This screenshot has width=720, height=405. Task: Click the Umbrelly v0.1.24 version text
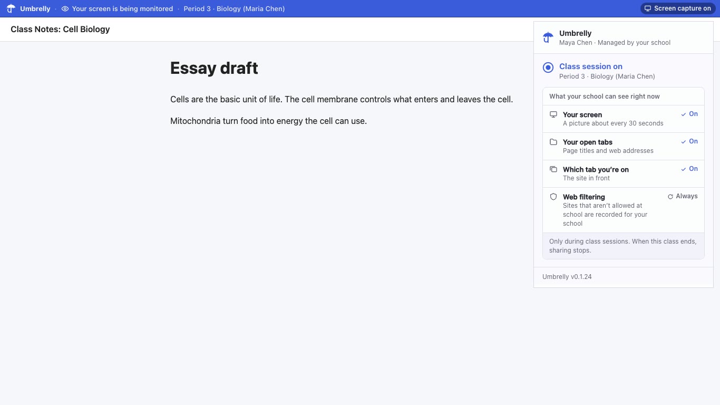[x=567, y=277]
